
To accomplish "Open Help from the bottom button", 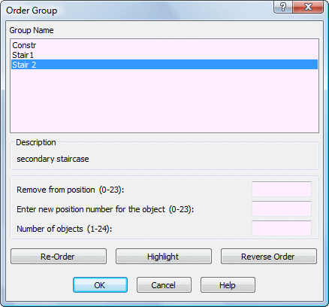I will click(x=228, y=285).
